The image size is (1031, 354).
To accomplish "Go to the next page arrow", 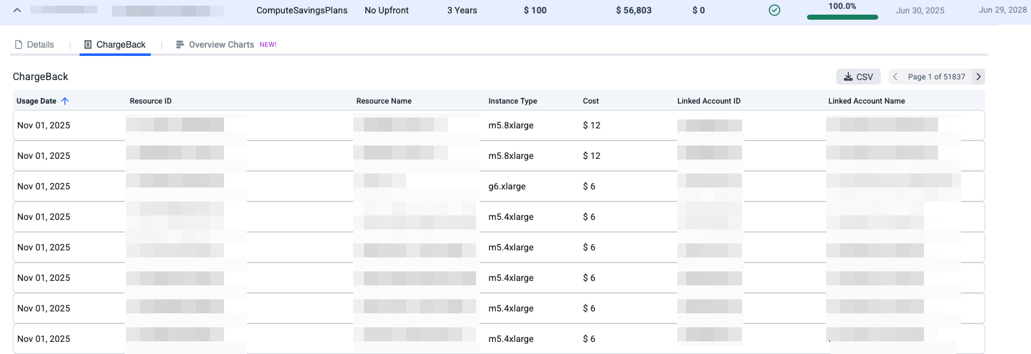I will [x=979, y=77].
